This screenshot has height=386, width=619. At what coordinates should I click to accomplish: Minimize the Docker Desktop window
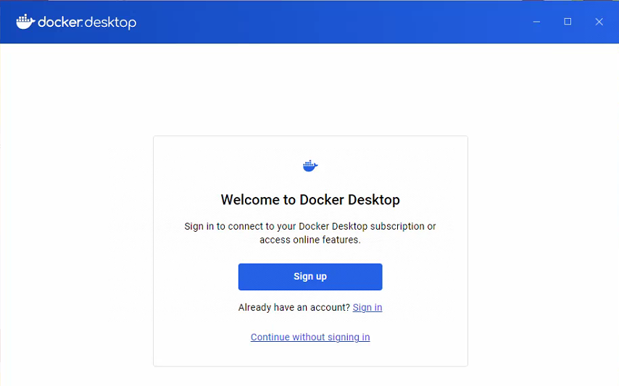coord(536,22)
